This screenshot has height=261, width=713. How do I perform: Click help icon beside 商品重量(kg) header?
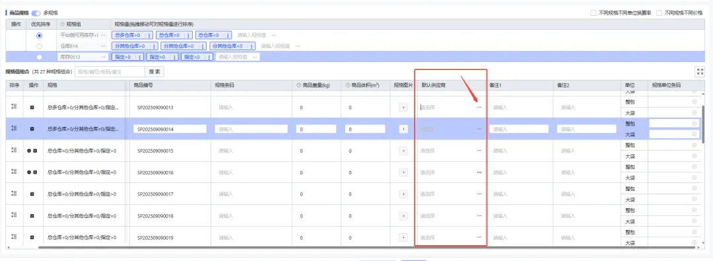click(x=298, y=85)
